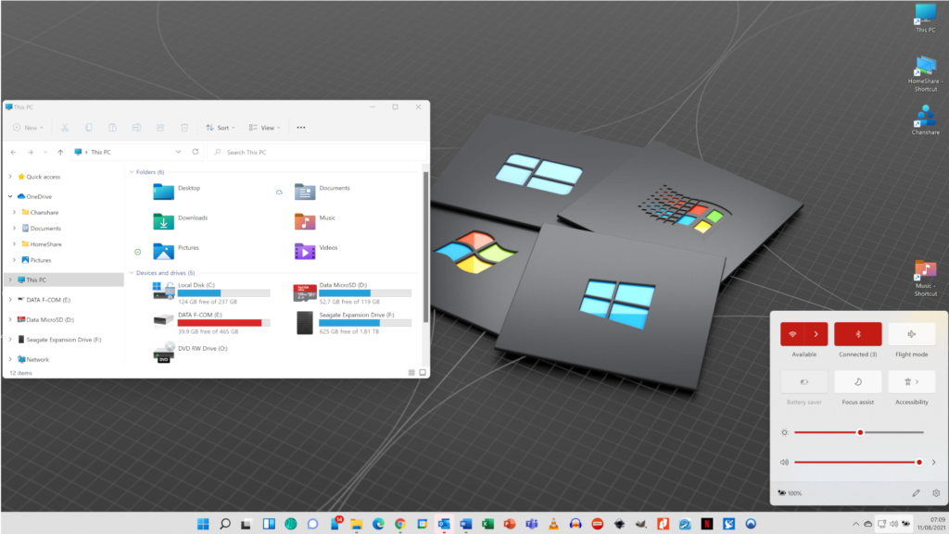949x534 pixels.
Task: Open the Documents folder in main pane
Action: coord(322,192)
